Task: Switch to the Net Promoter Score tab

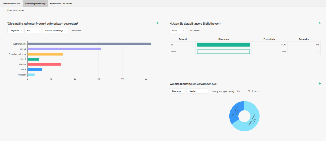Action: click(11, 4)
